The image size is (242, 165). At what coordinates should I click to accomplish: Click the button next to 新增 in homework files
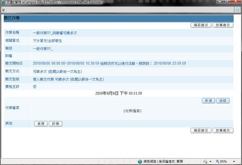pos(223,101)
